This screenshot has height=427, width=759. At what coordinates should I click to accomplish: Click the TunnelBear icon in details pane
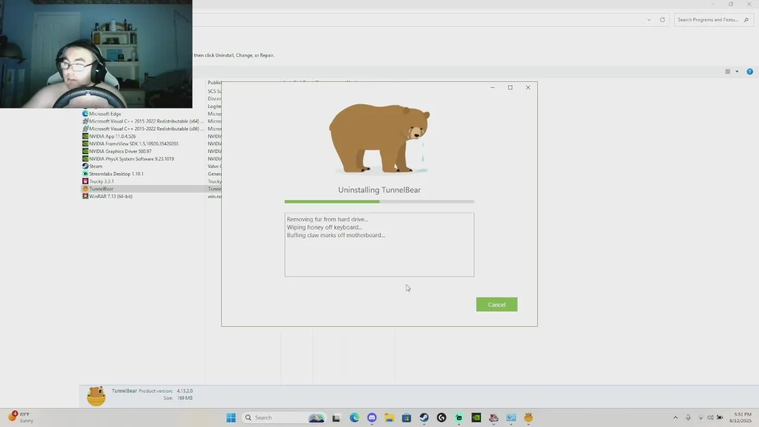[x=96, y=396]
